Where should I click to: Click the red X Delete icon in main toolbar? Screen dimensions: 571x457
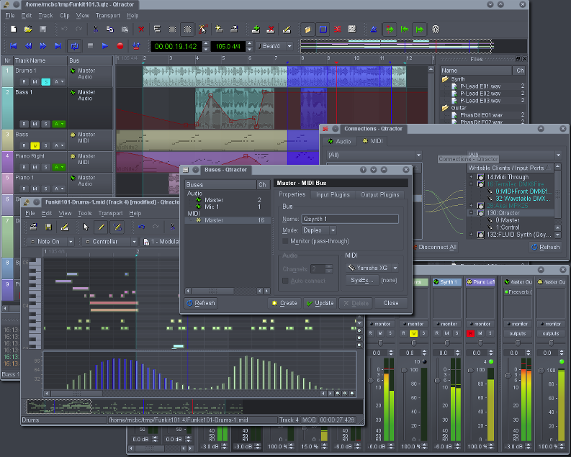(141, 29)
